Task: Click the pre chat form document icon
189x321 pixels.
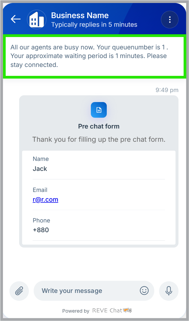Action: click(x=99, y=110)
